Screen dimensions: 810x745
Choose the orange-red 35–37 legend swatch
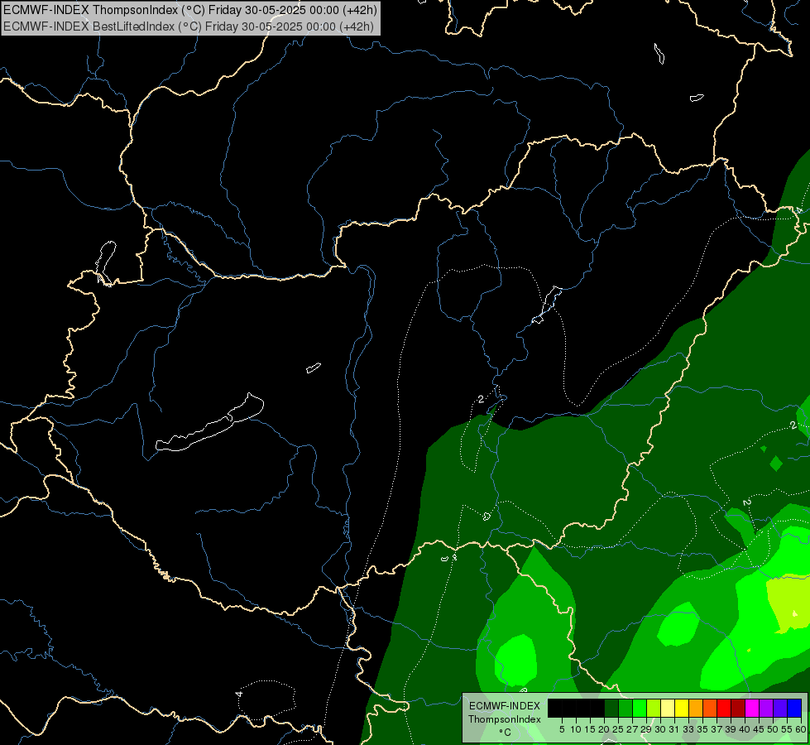pos(710,708)
